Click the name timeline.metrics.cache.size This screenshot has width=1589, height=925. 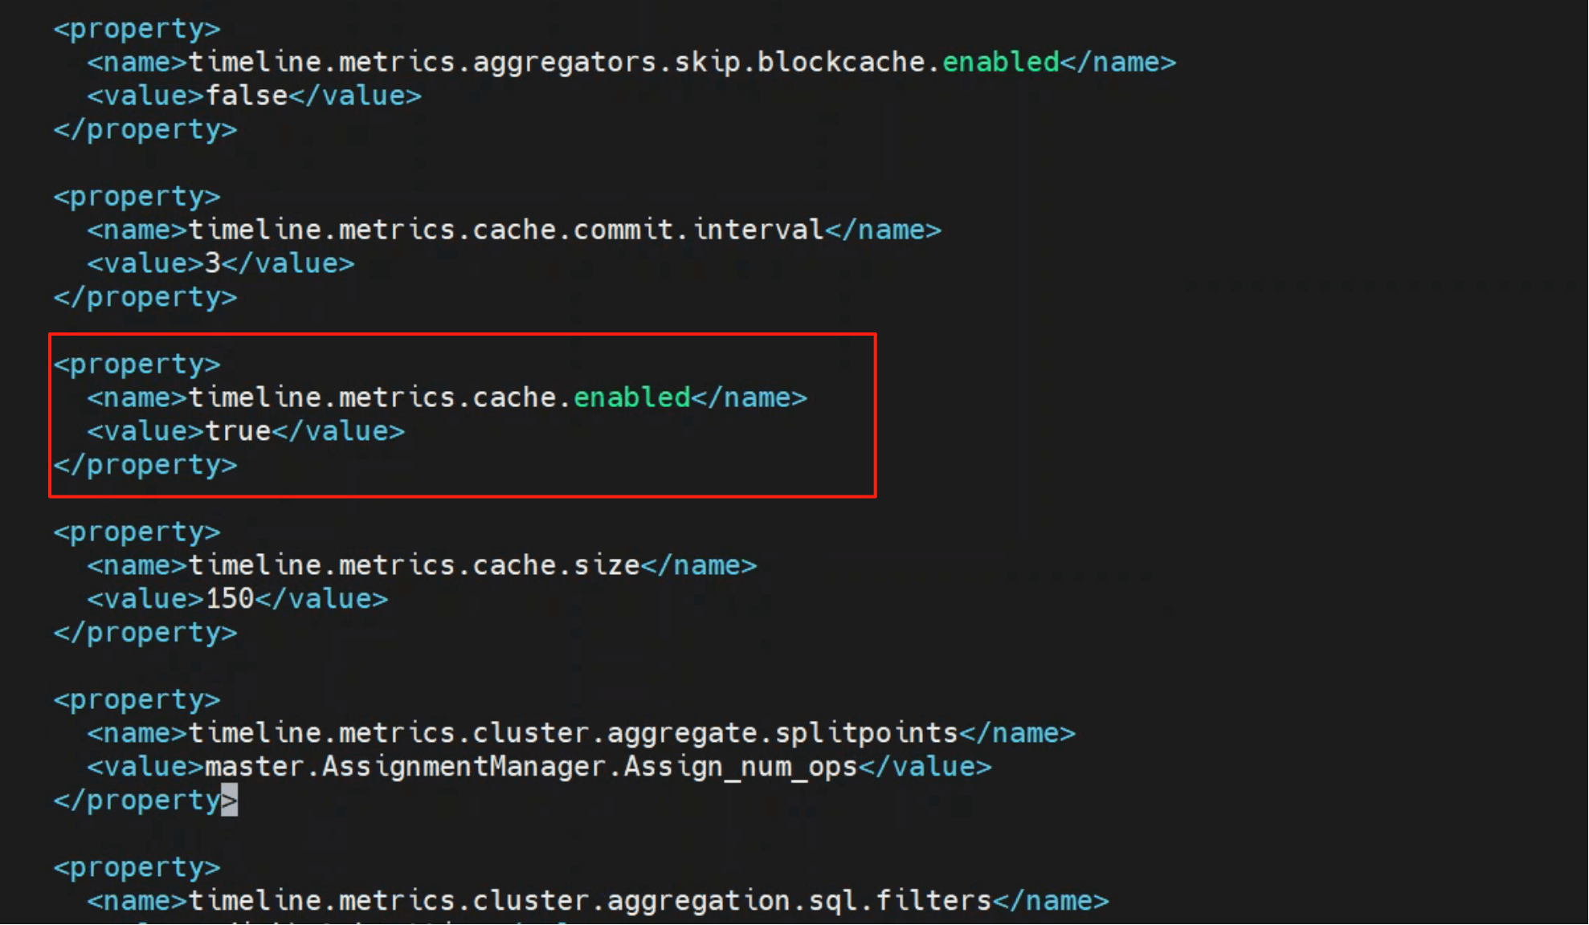coord(414,565)
